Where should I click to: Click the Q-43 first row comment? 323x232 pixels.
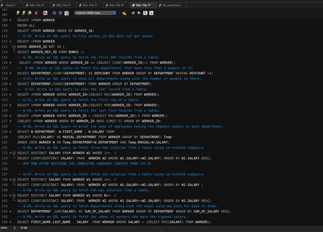point(78,100)
